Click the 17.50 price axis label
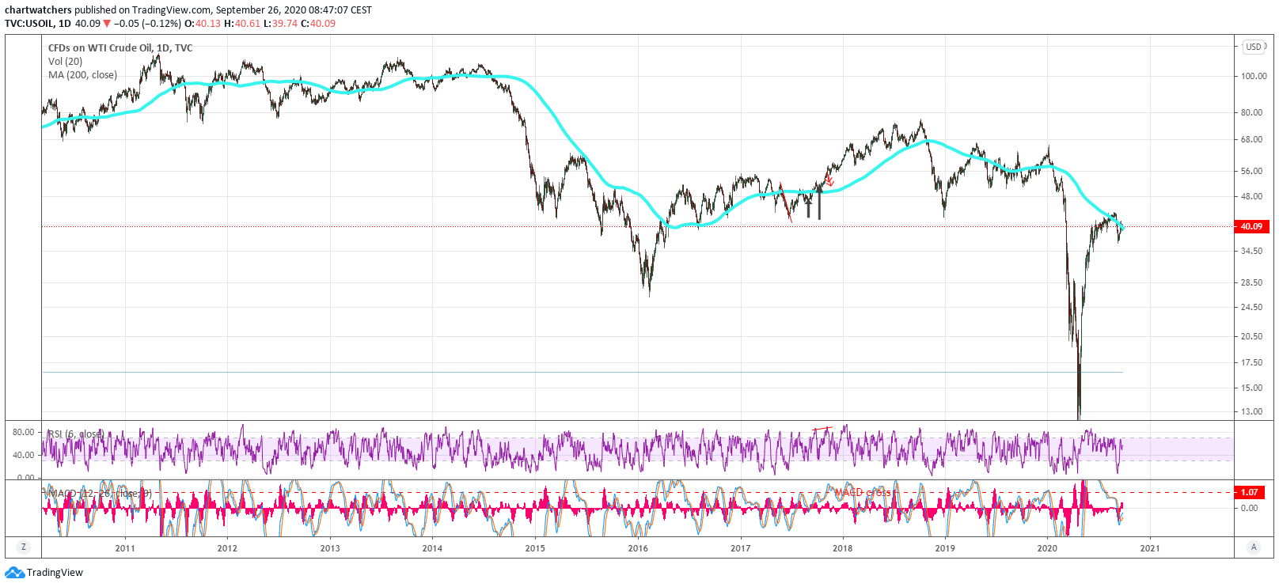Screen dimensions: 1279x587 point(1251,363)
